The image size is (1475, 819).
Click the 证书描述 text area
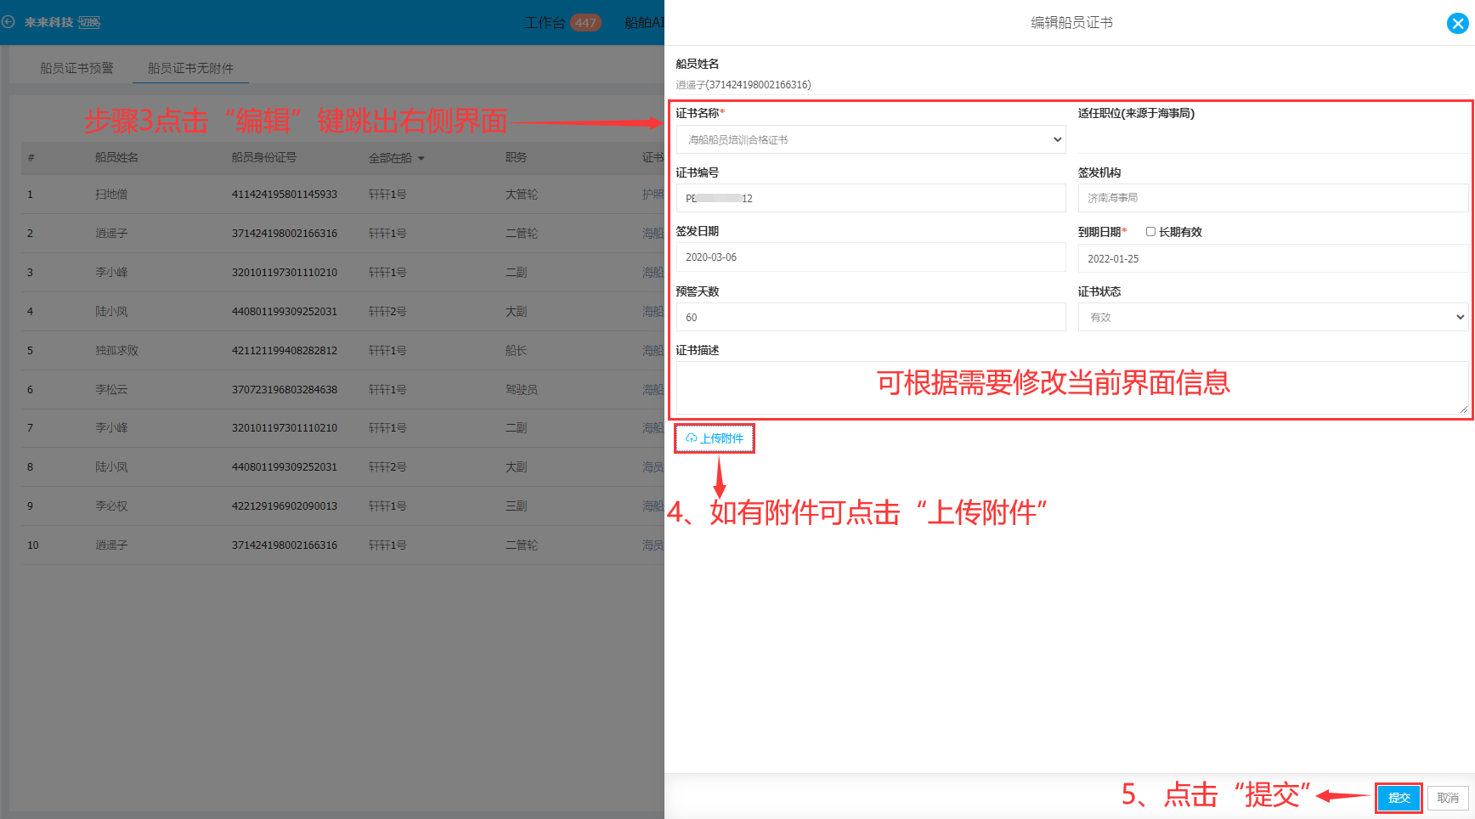1072,388
